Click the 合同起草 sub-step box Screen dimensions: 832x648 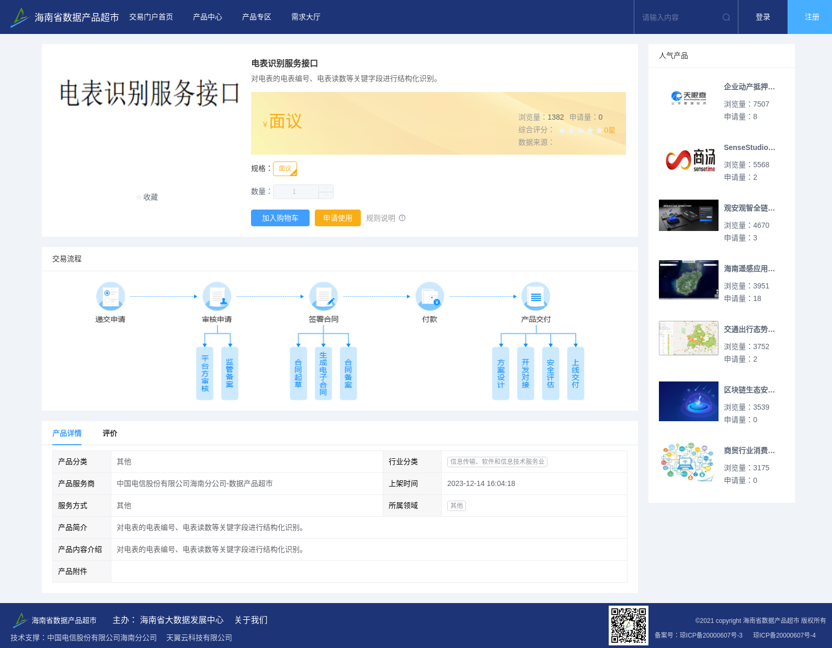(x=298, y=373)
